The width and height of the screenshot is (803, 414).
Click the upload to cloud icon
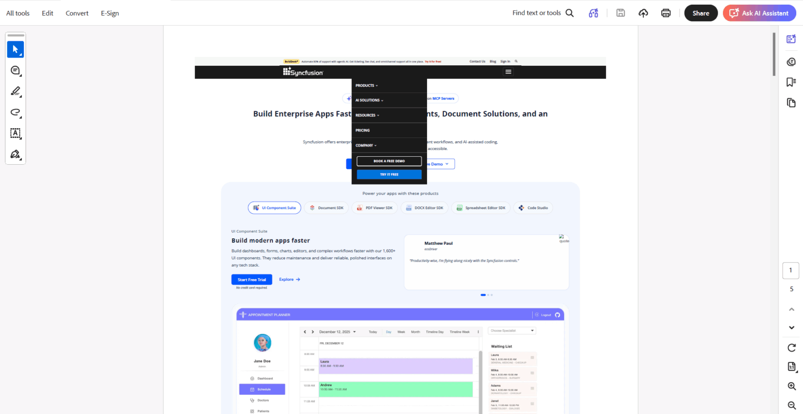click(643, 13)
